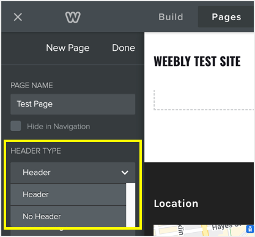Image resolution: width=255 pixels, height=237 pixels.
Task: Click the Weebly logo icon
Action: coord(73,17)
